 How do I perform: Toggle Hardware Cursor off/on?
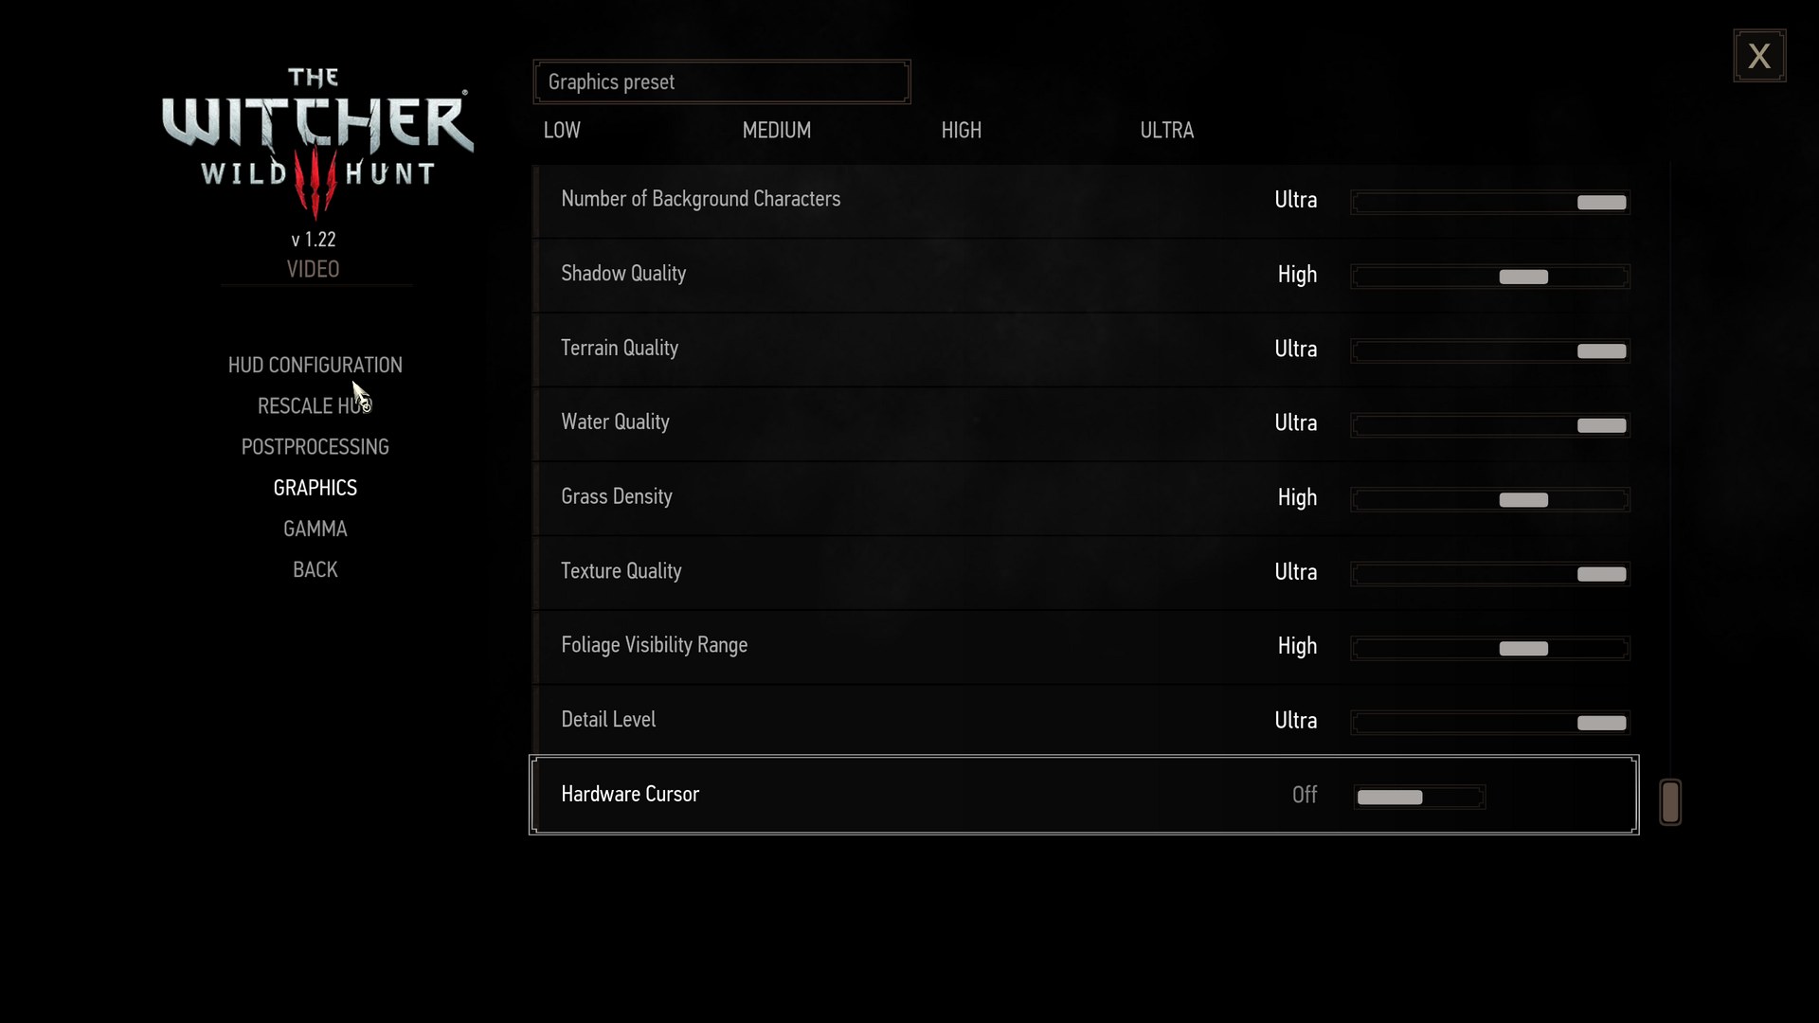click(1418, 796)
